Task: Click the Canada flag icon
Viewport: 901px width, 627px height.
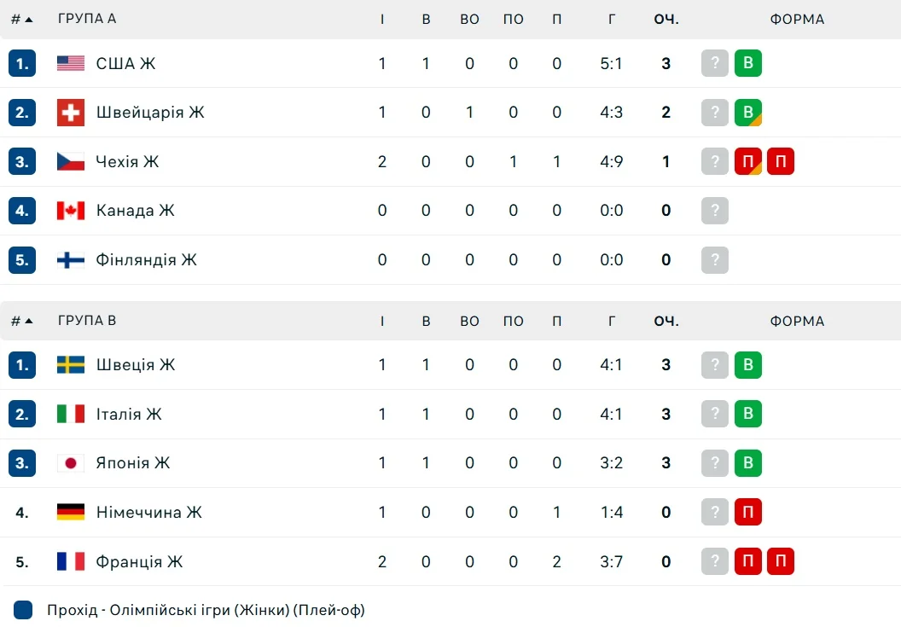Action: click(71, 211)
